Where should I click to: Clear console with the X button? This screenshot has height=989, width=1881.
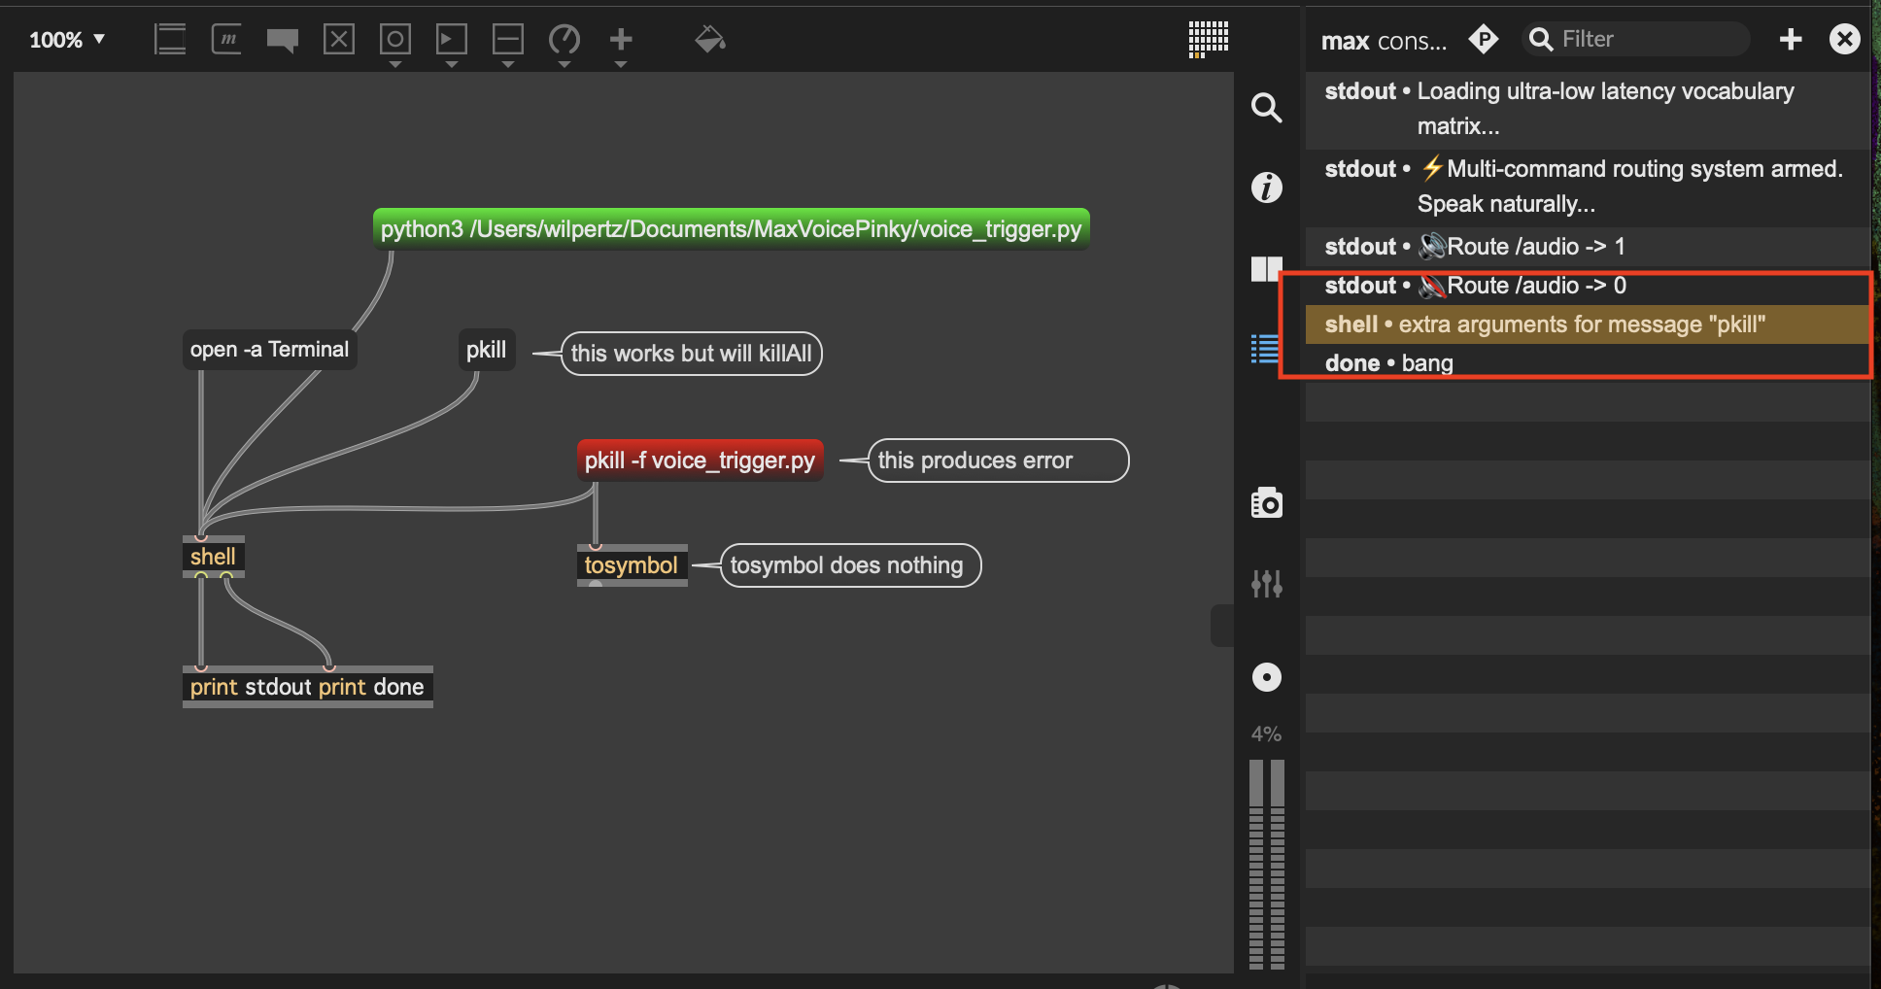[x=1844, y=39]
